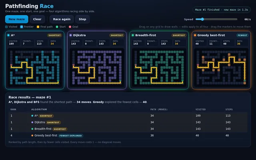Click SHORTEST badge in Breadth-first table row

(x=60, y=129)
